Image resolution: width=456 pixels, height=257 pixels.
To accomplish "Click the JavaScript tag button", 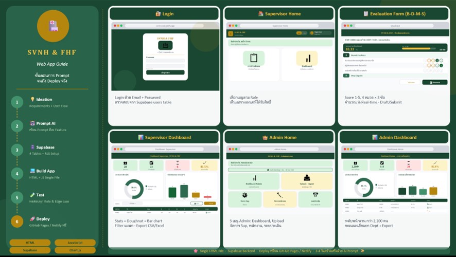I will point(75,243).
